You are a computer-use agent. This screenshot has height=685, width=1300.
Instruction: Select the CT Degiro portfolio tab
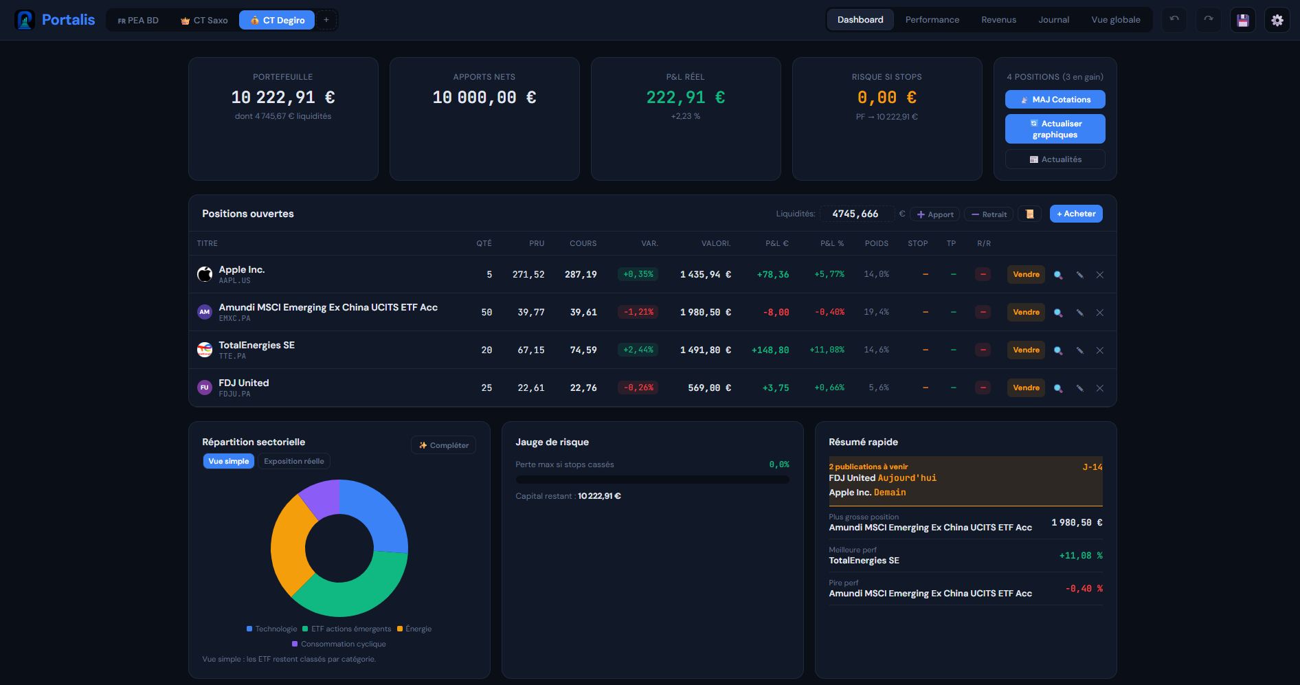(x=277, y=20)
